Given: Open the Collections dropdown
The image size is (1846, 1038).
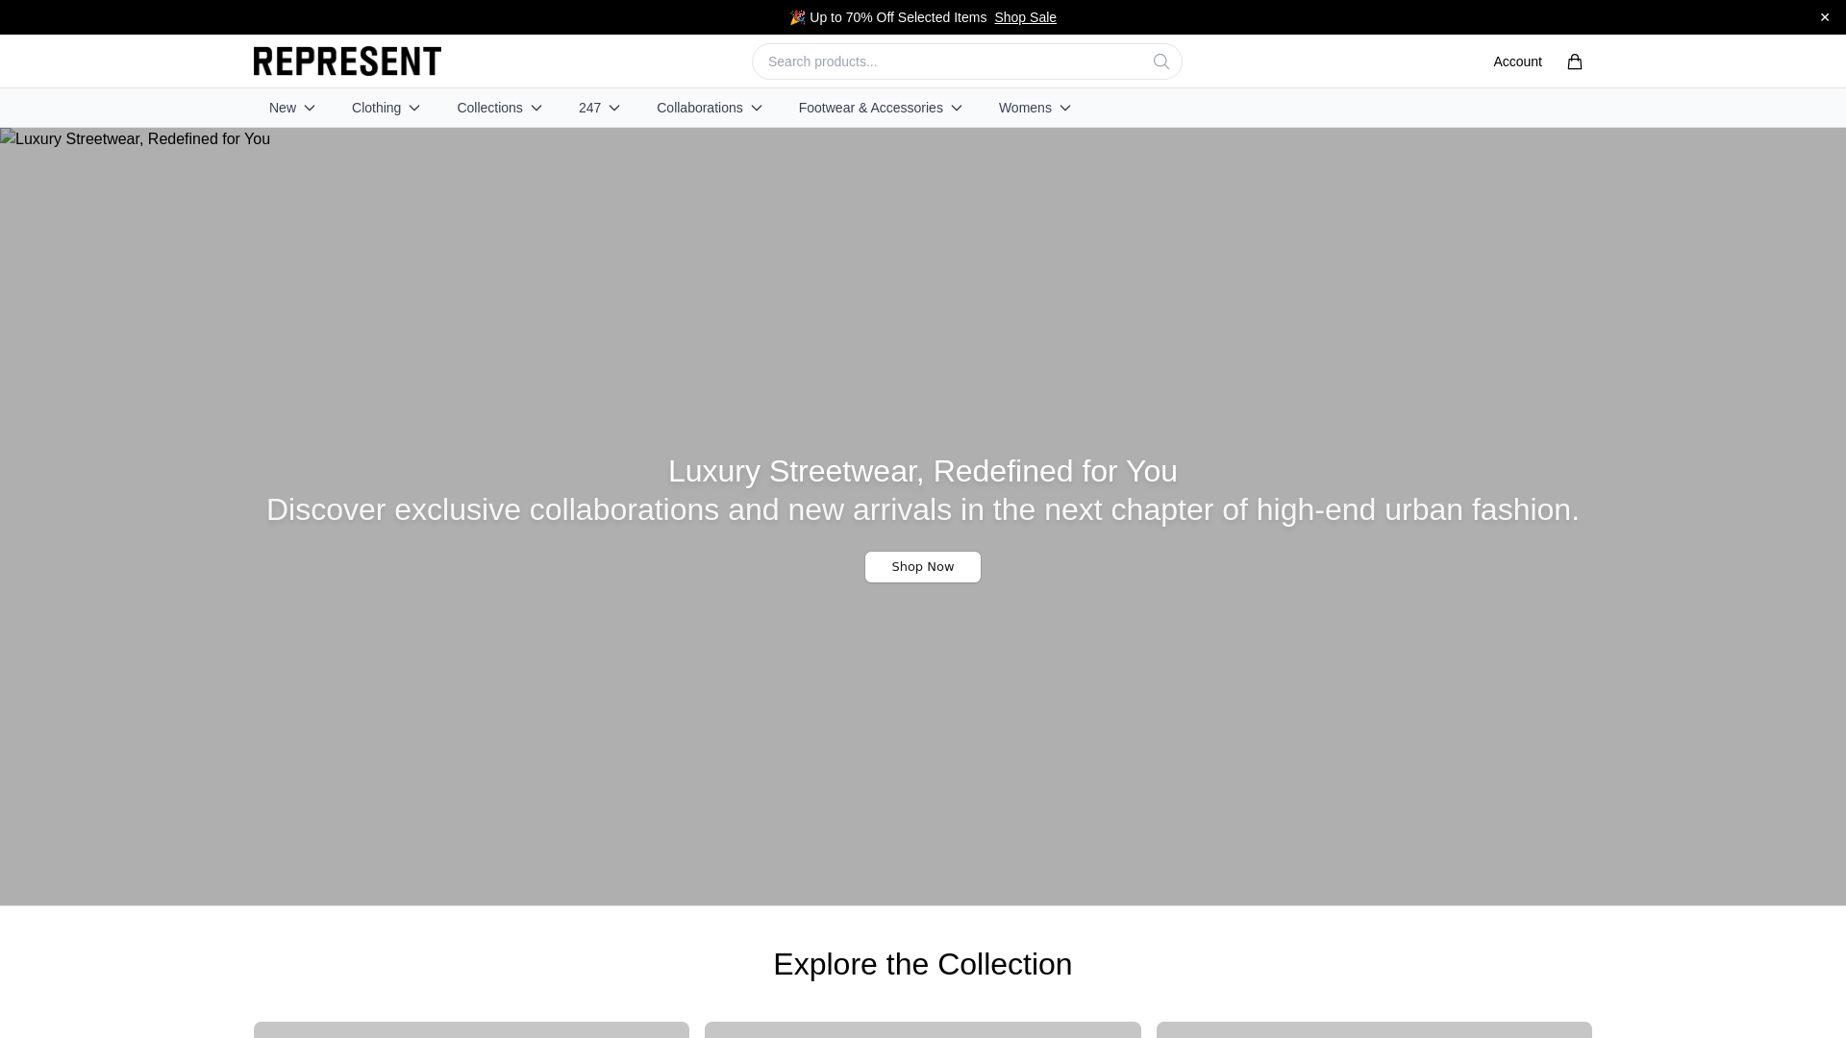Looking at the screenshot, I should 499,108.
